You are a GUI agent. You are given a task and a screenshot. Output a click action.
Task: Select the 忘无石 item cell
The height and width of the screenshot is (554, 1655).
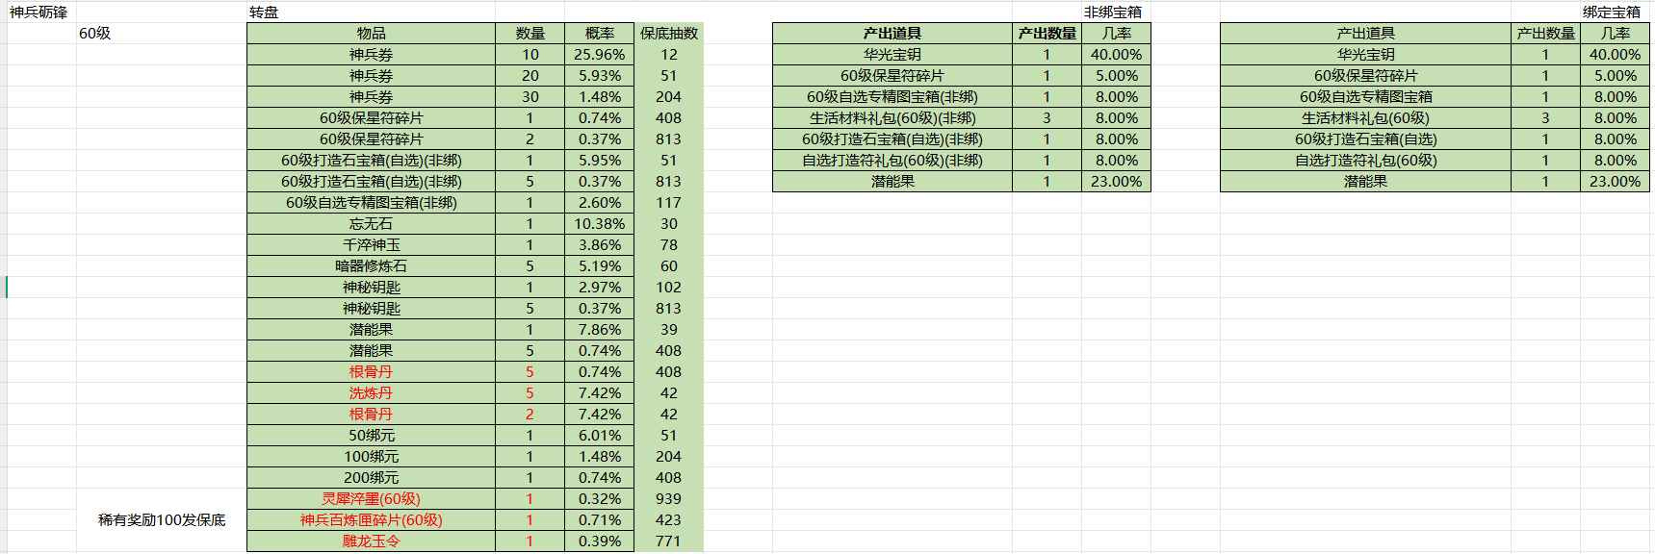tap(371, 224)
